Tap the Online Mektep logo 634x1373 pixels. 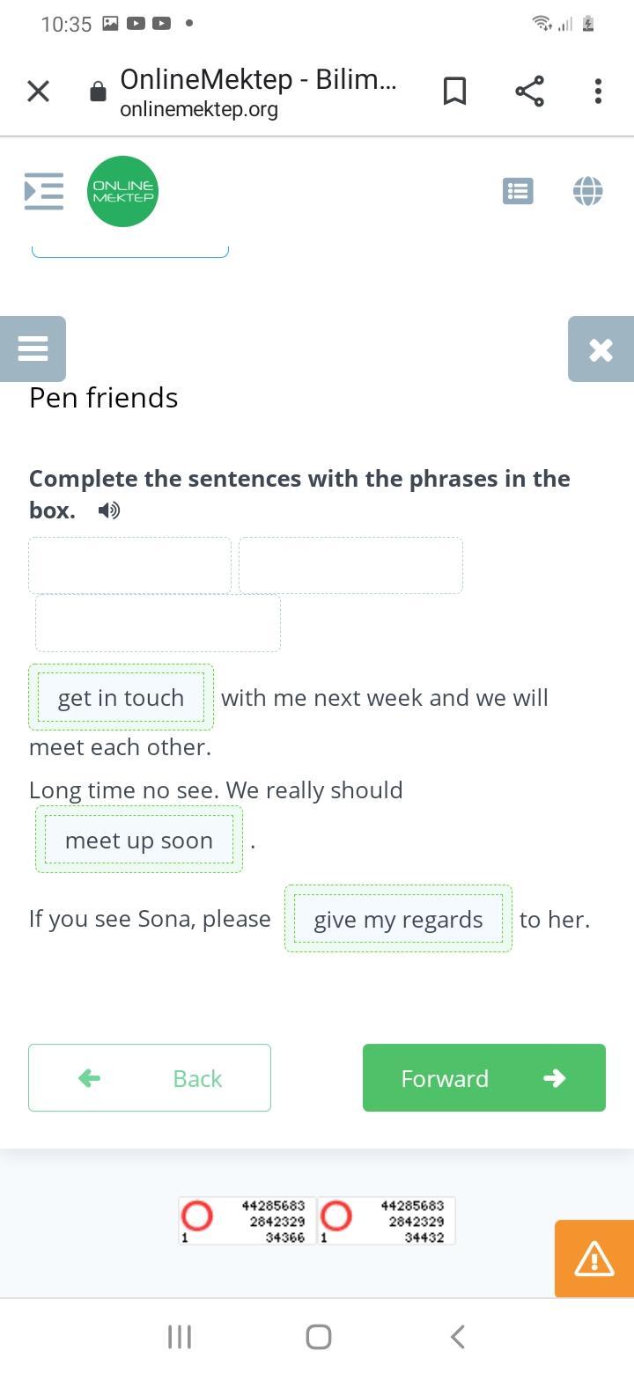tap(122, 191)
